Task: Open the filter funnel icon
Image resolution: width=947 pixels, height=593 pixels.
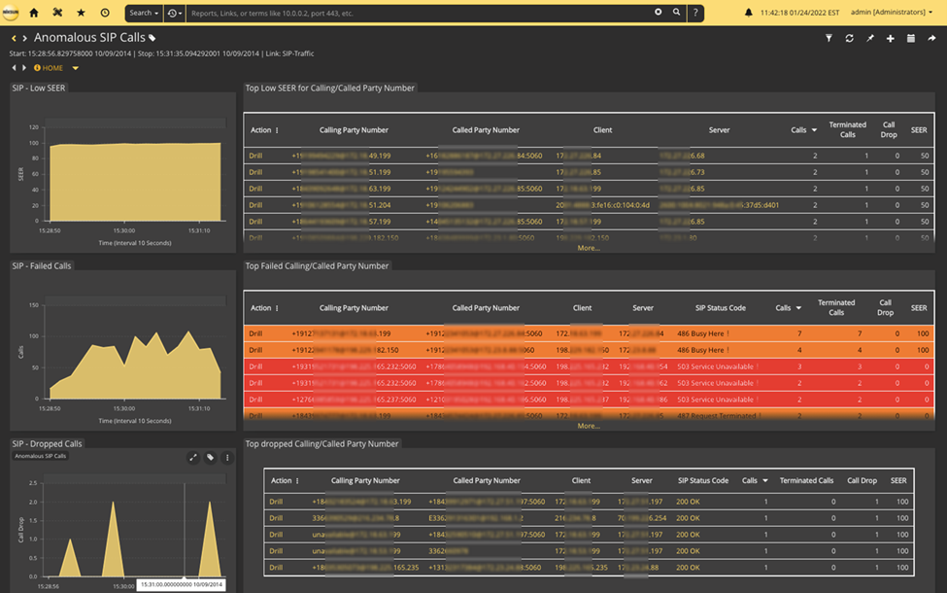Action: pyautogui.click(x=829, y=38)
